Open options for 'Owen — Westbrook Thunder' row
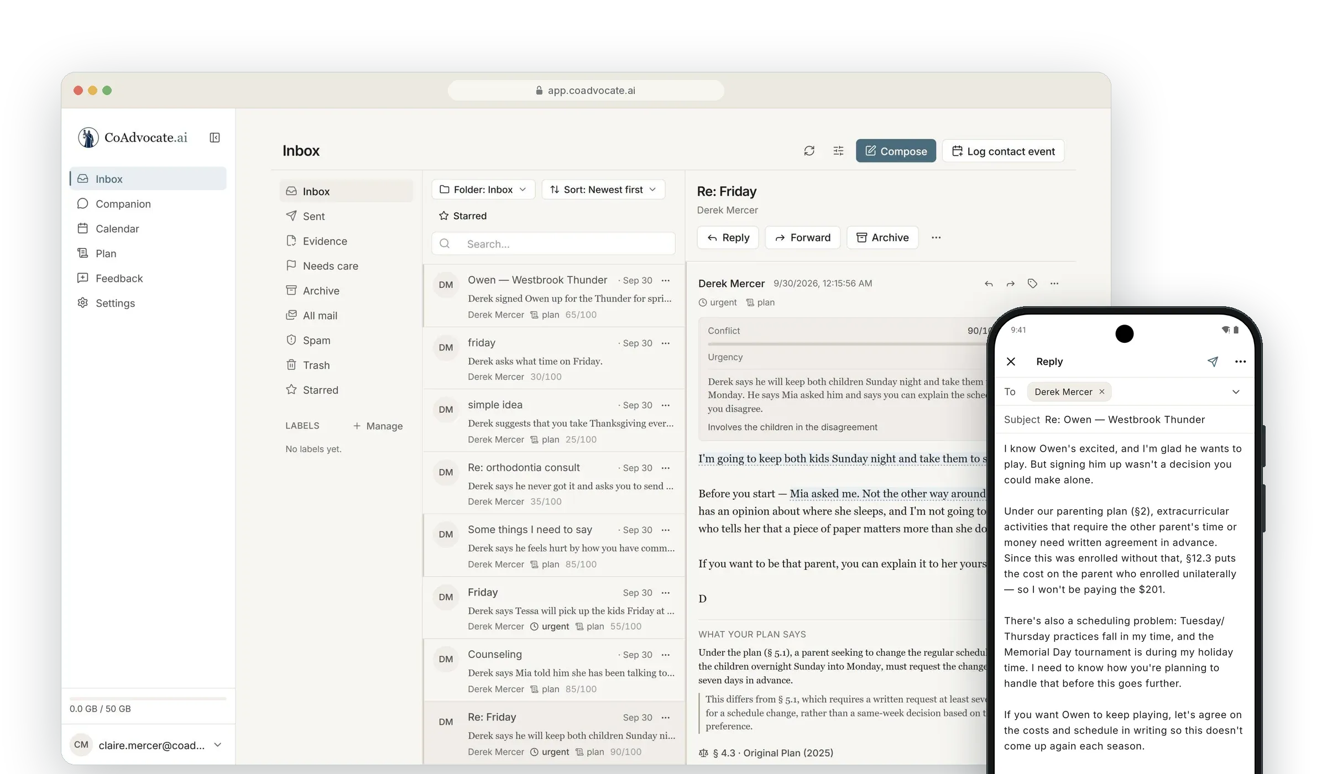Image resolution: width=1327 pixels, height=774 pixels. pos(666,281)
